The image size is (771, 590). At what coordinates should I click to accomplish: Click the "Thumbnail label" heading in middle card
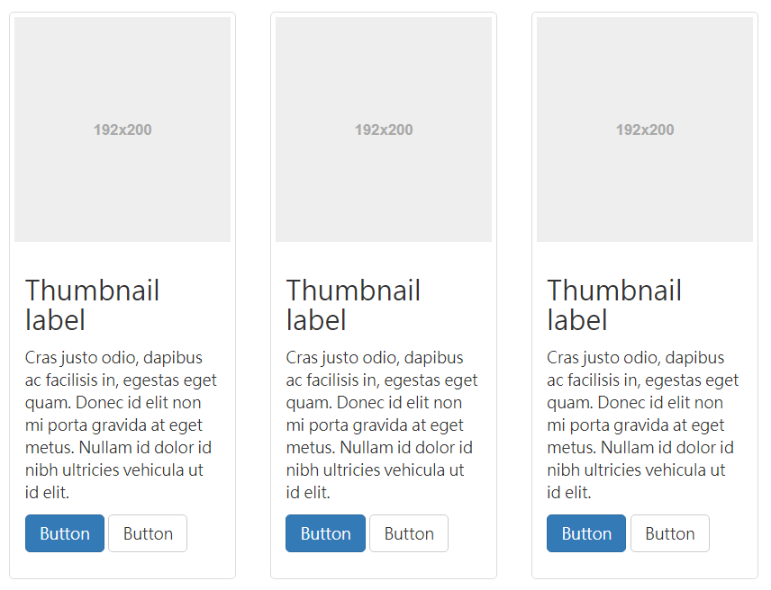[354, 305]
